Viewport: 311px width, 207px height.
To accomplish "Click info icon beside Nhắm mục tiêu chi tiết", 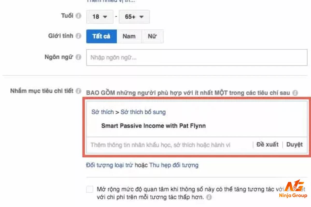I will tap(79, 91).
